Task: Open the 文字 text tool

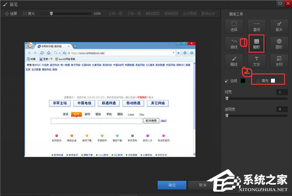Action: point(256,61)
